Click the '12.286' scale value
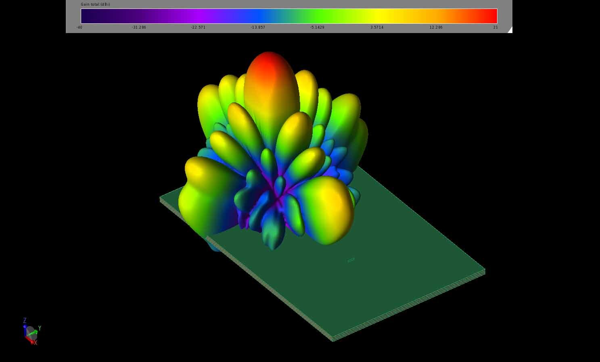Viewport: 600px width, 362px height. [436, 27]
